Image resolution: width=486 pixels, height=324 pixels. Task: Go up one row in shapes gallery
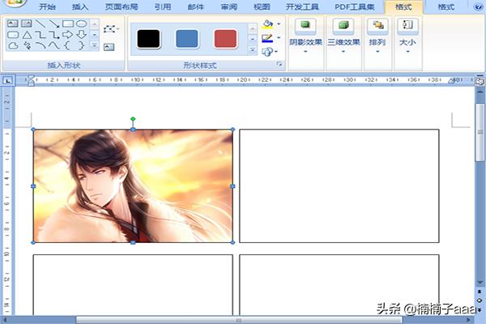95,24
